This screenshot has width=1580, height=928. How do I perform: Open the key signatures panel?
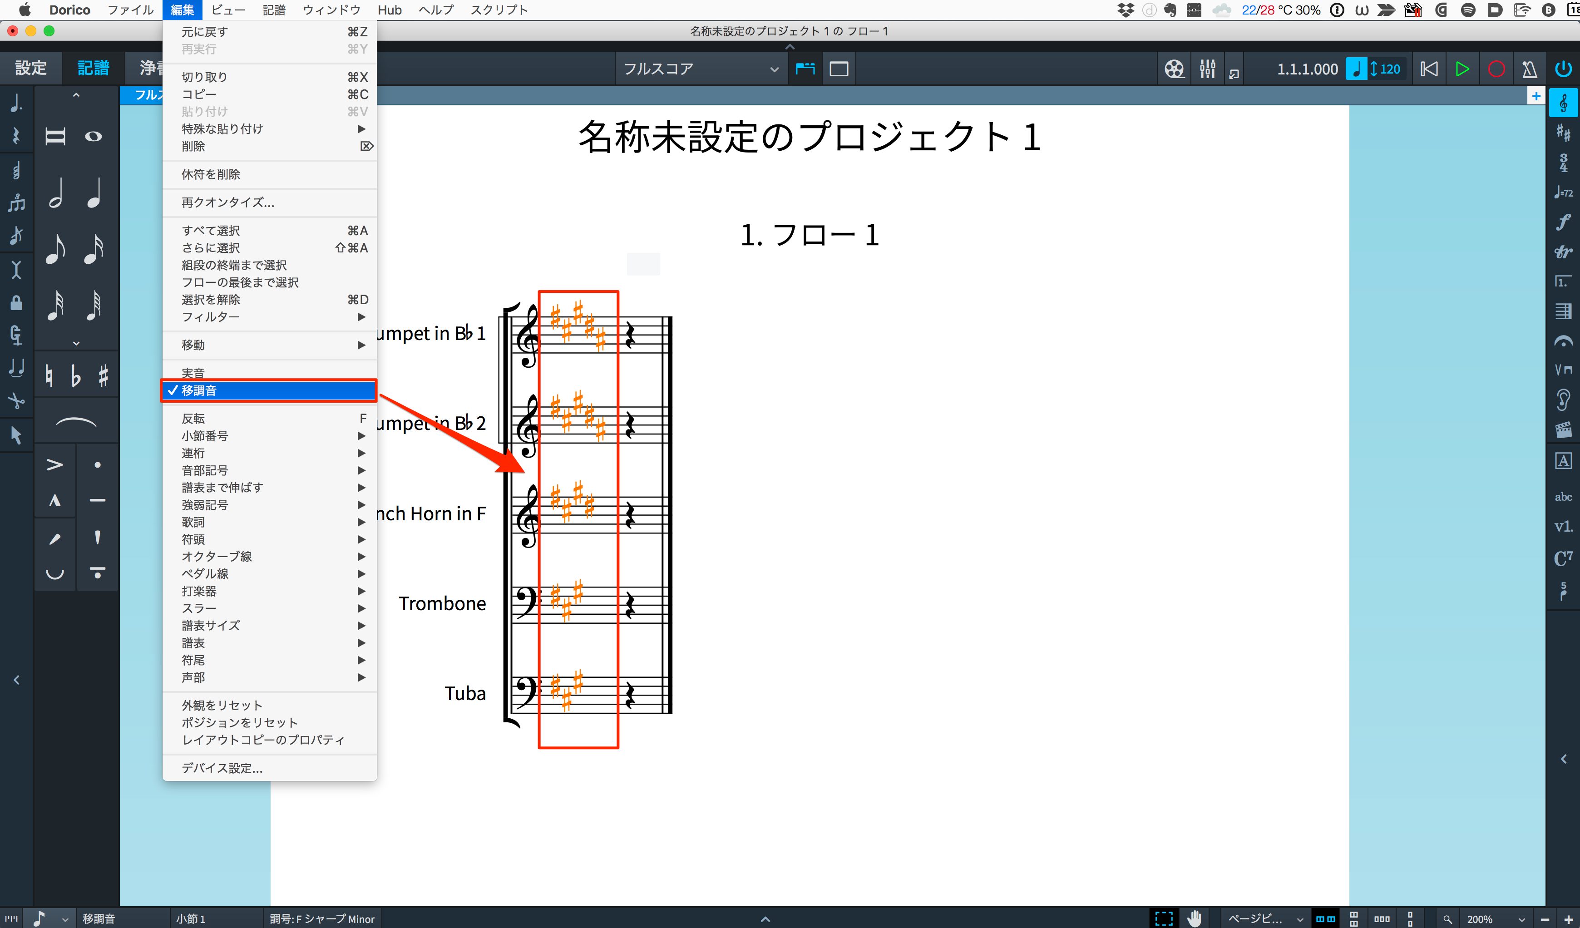(1563, 133)
